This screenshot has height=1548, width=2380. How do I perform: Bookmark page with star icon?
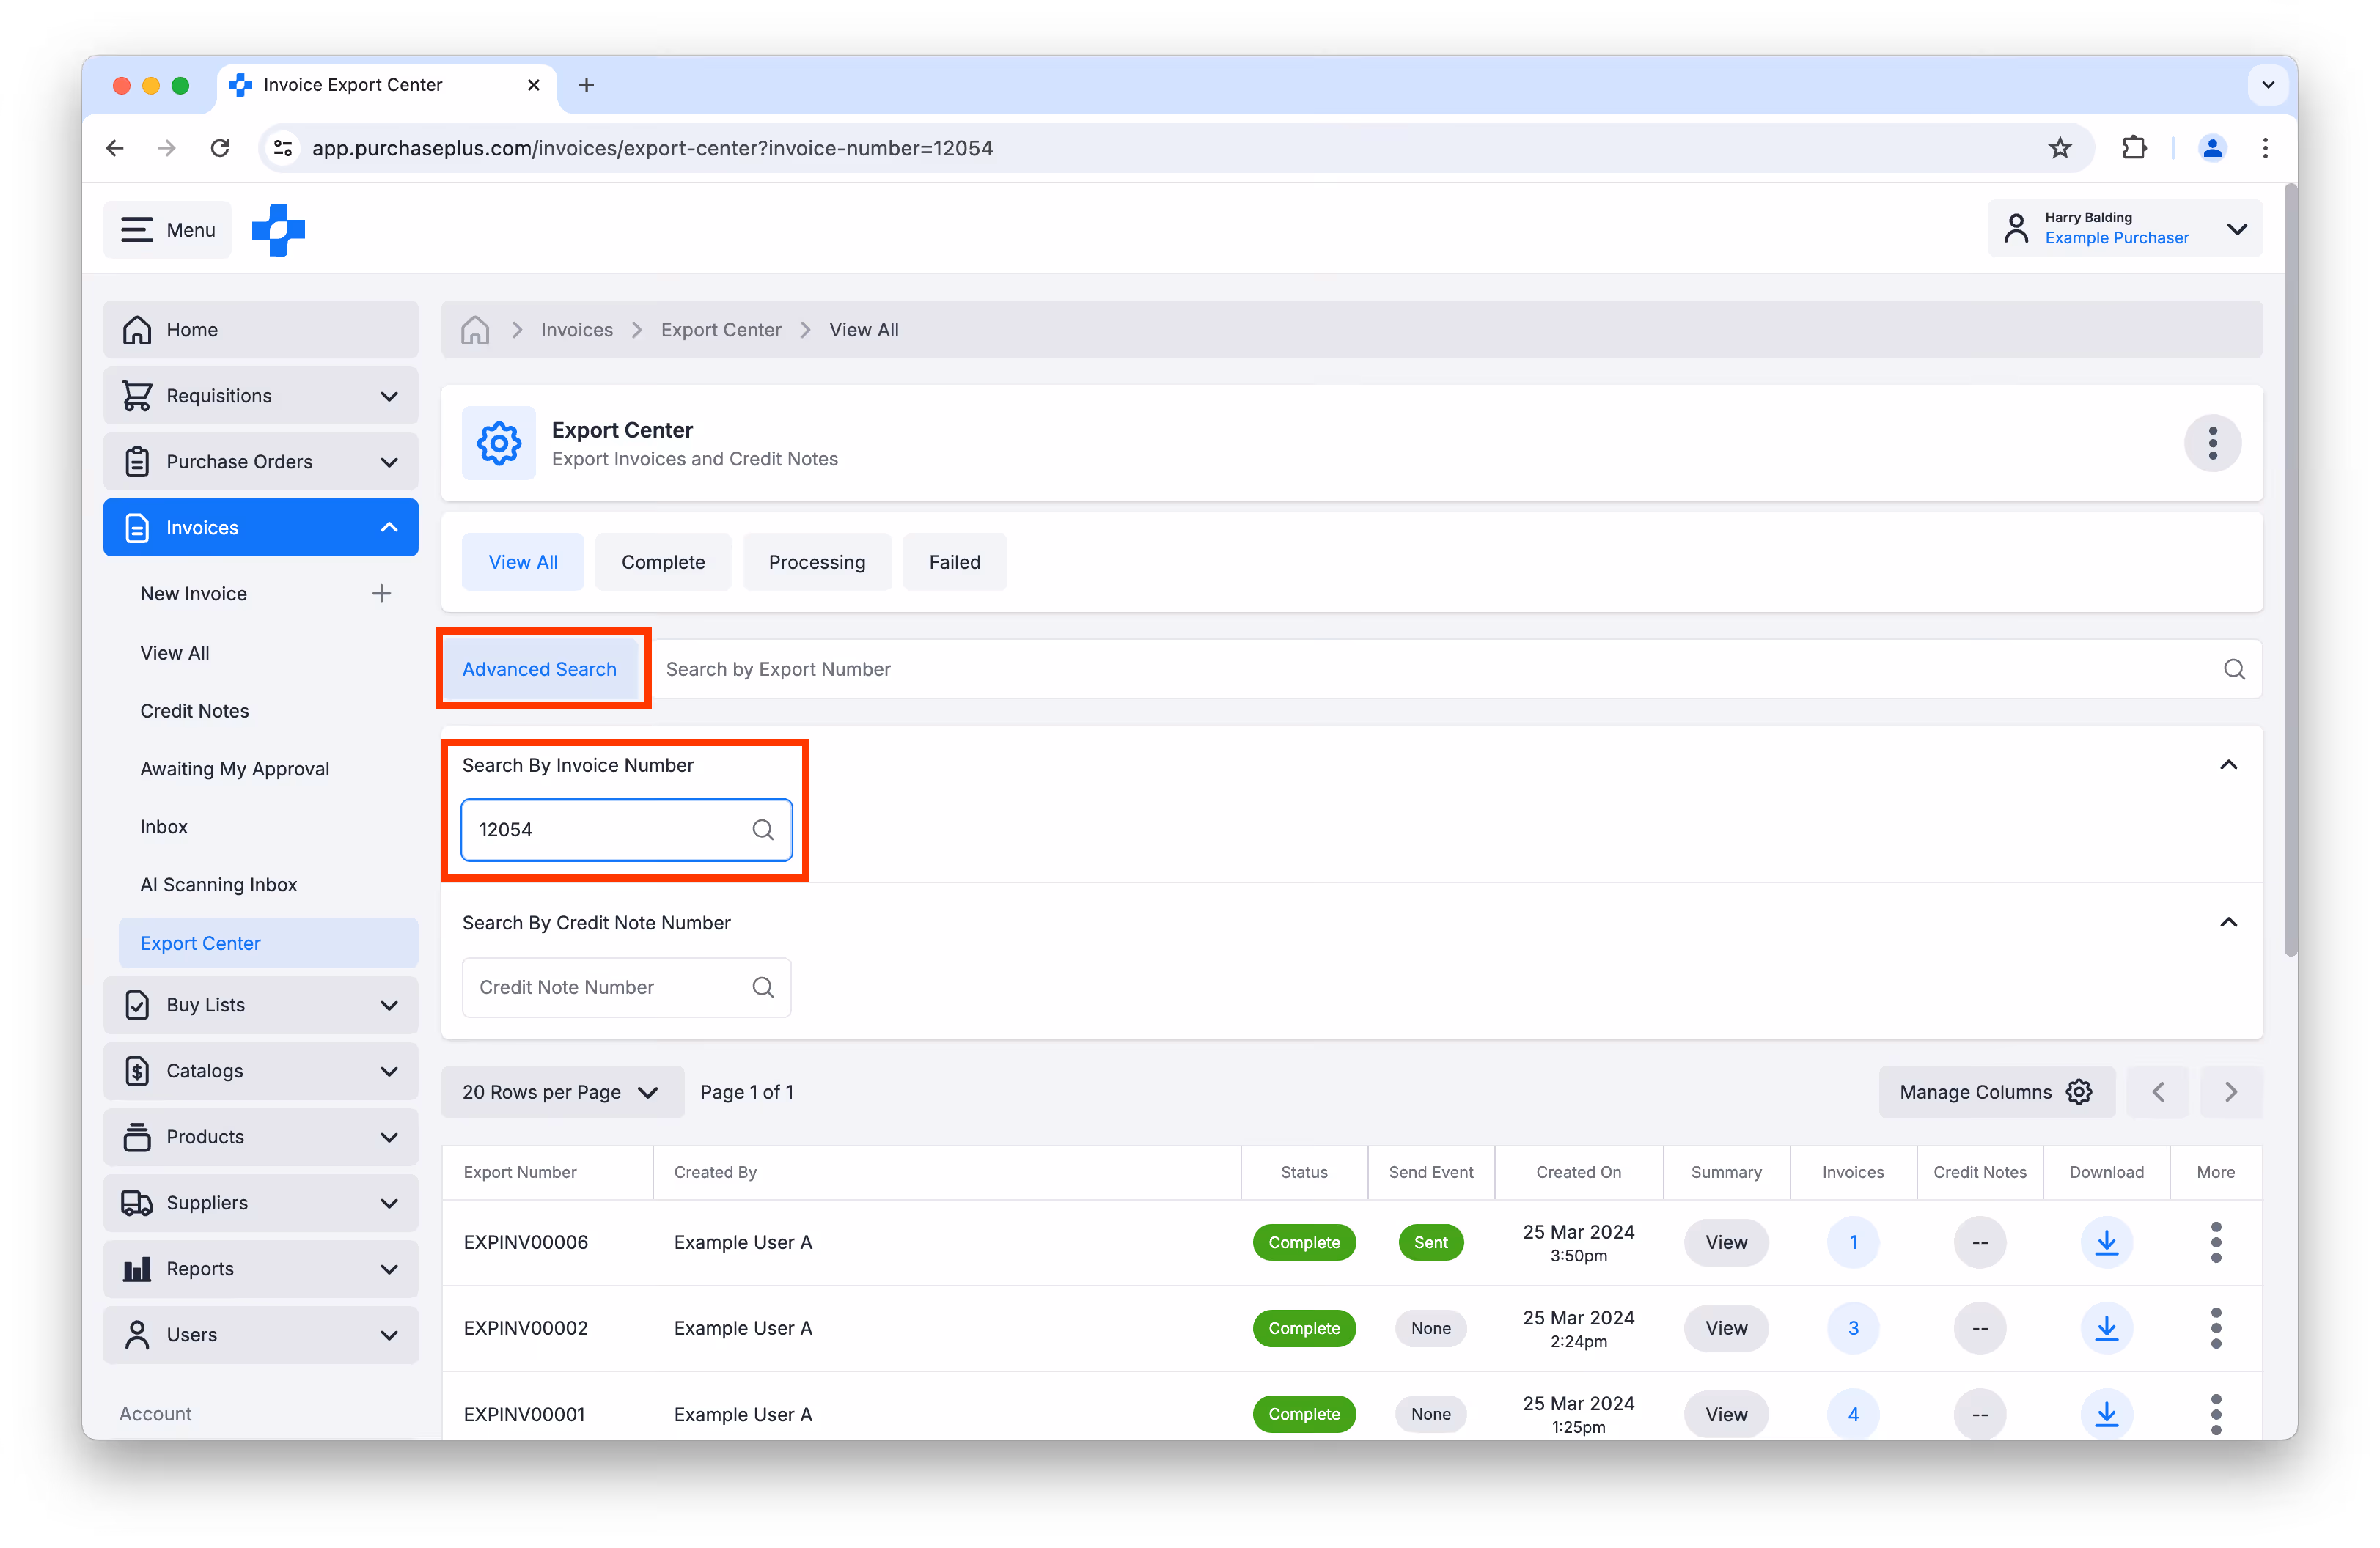[2059, 148]
